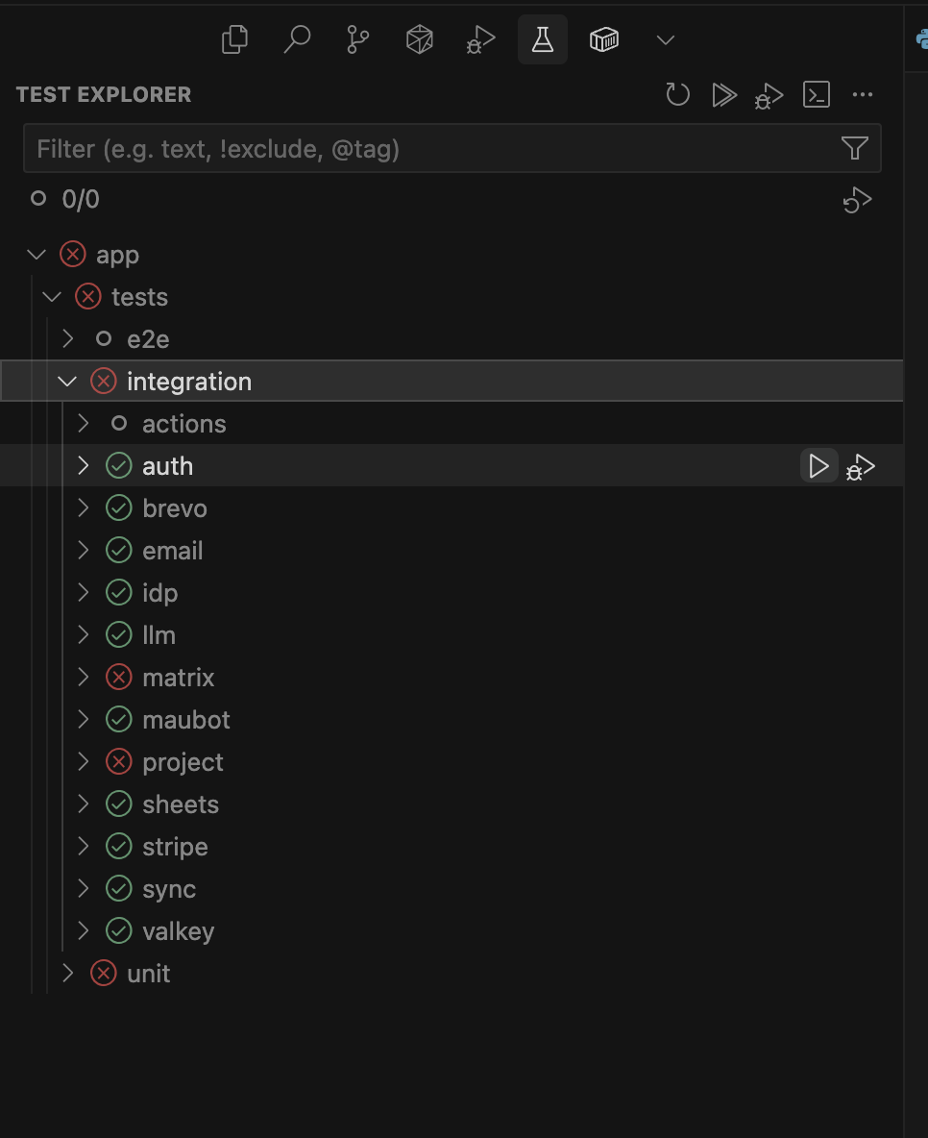This screenshot has width=928, height=1138.
Task: Run the auth tests
Action: pos(818,466)
